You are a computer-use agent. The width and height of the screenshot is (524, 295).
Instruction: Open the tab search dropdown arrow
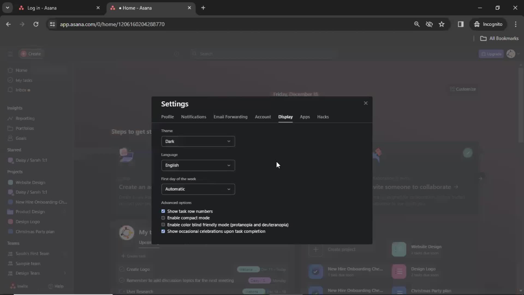click(7, 8)
